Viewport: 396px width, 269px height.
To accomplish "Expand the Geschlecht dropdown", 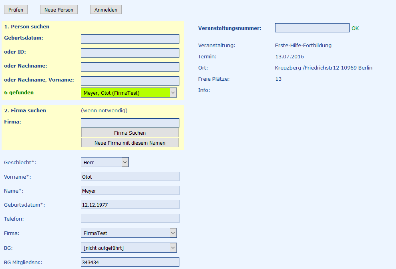I will [x=105, y=162].
